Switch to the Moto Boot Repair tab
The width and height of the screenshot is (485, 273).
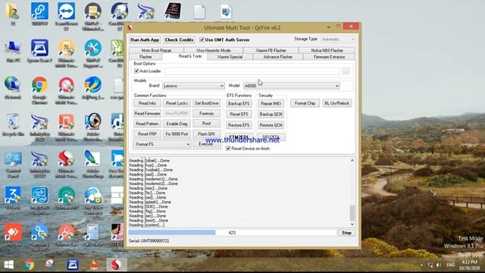point(156,50)
